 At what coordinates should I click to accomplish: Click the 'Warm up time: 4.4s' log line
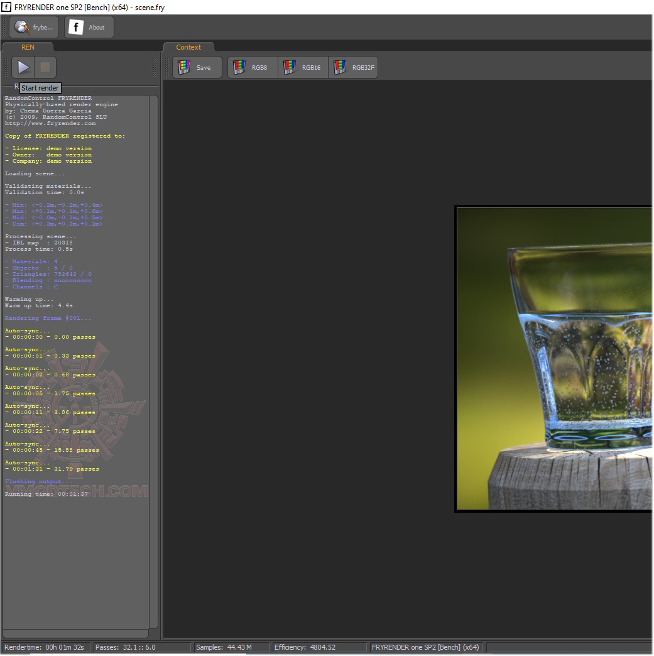pyautogui.click(x=38, y=306)
